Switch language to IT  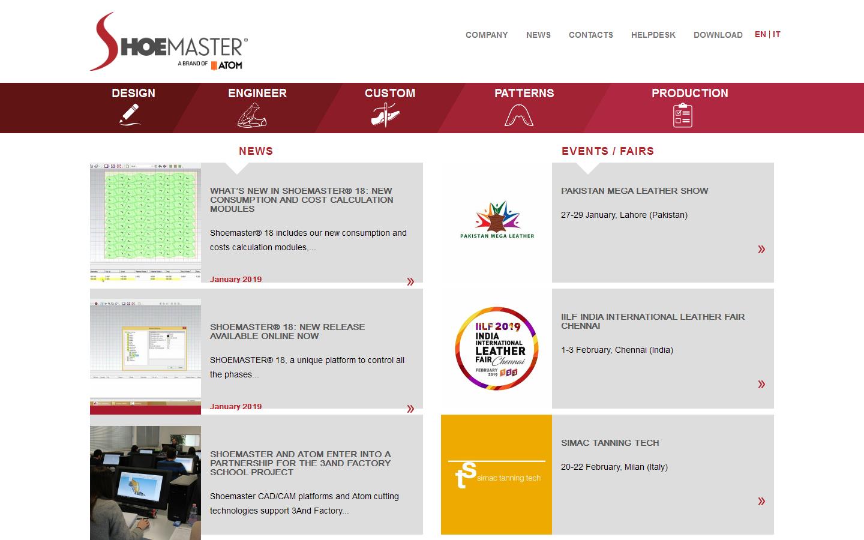pos(776,34)
